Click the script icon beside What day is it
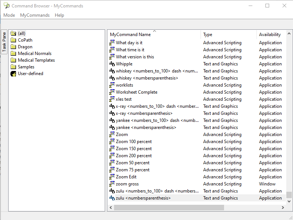The height and width of the screenshot is (220, 293). pos(112,43)
